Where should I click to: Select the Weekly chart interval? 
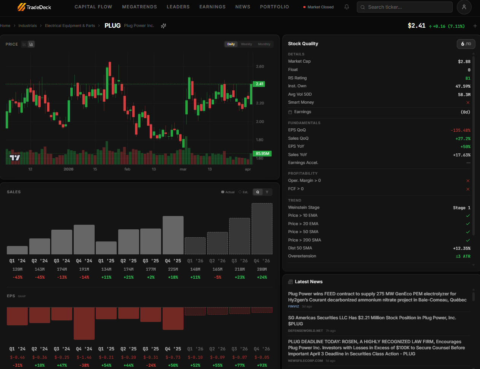tap(246, 44)
